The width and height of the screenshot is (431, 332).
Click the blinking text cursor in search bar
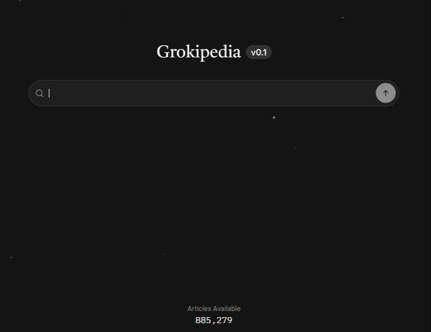(x=49, y=93)
